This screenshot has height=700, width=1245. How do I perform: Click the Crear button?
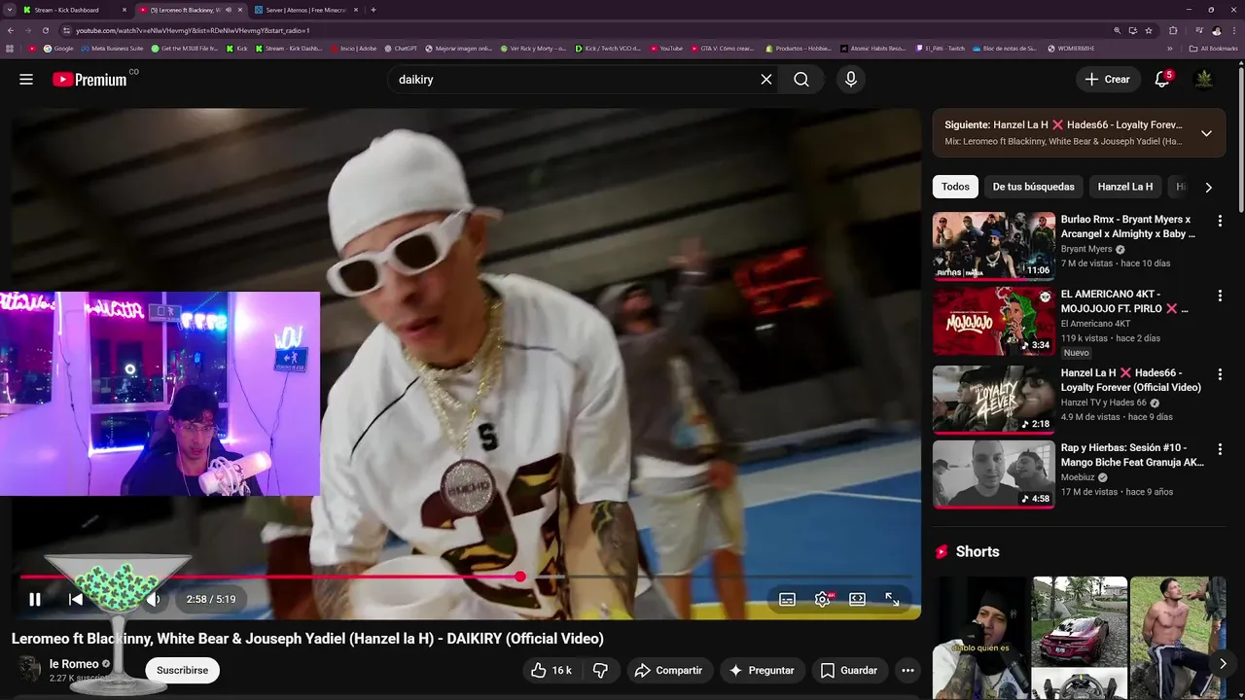coord(1108,80)
